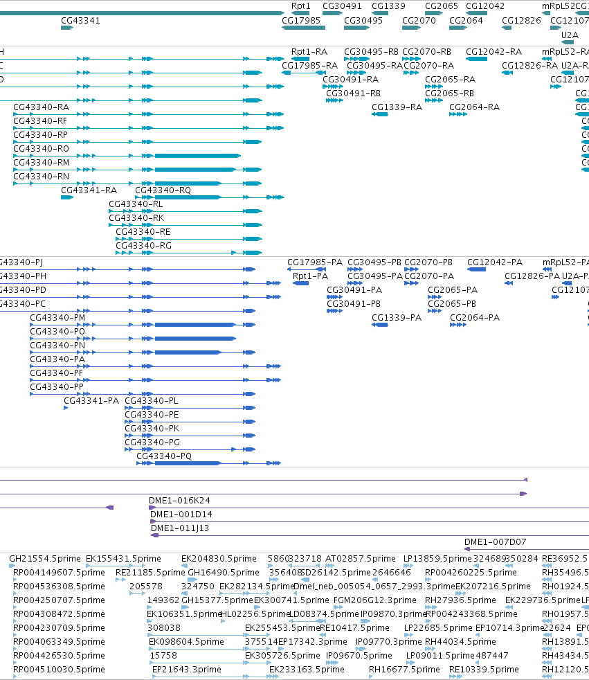Open the CG17985-RA transcript label
The image size is (589, 680).
pyautogui.click(x=309, y=66)
